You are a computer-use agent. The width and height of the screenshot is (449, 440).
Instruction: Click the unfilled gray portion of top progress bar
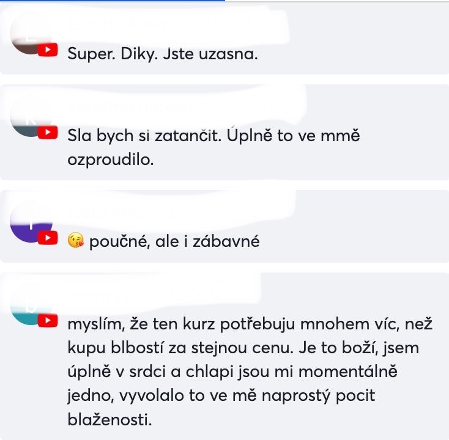pyautogui.click(x=336, y=1)
